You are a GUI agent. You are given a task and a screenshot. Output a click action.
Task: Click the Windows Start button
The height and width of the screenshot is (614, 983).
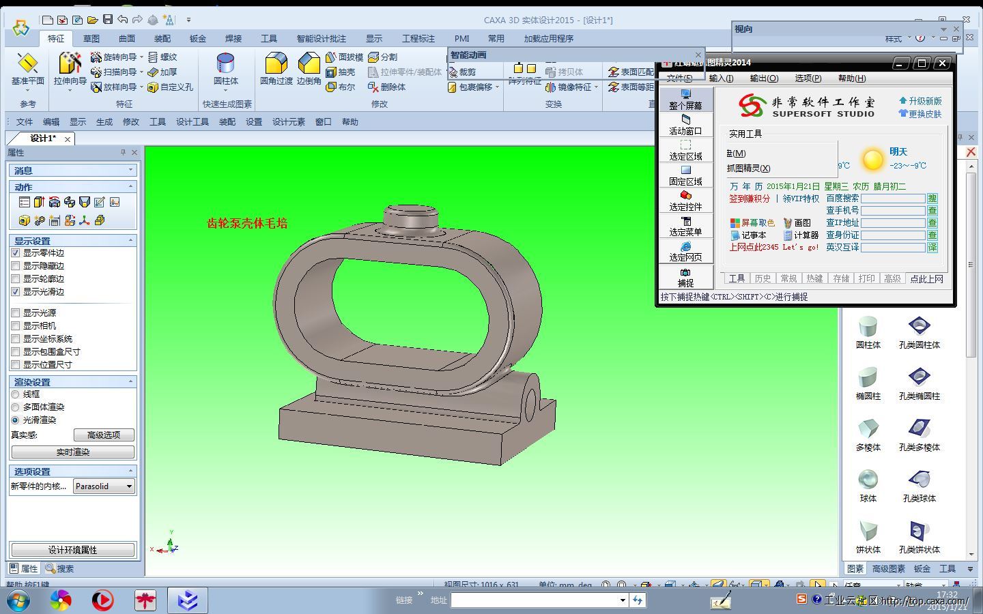pos(18,600)
